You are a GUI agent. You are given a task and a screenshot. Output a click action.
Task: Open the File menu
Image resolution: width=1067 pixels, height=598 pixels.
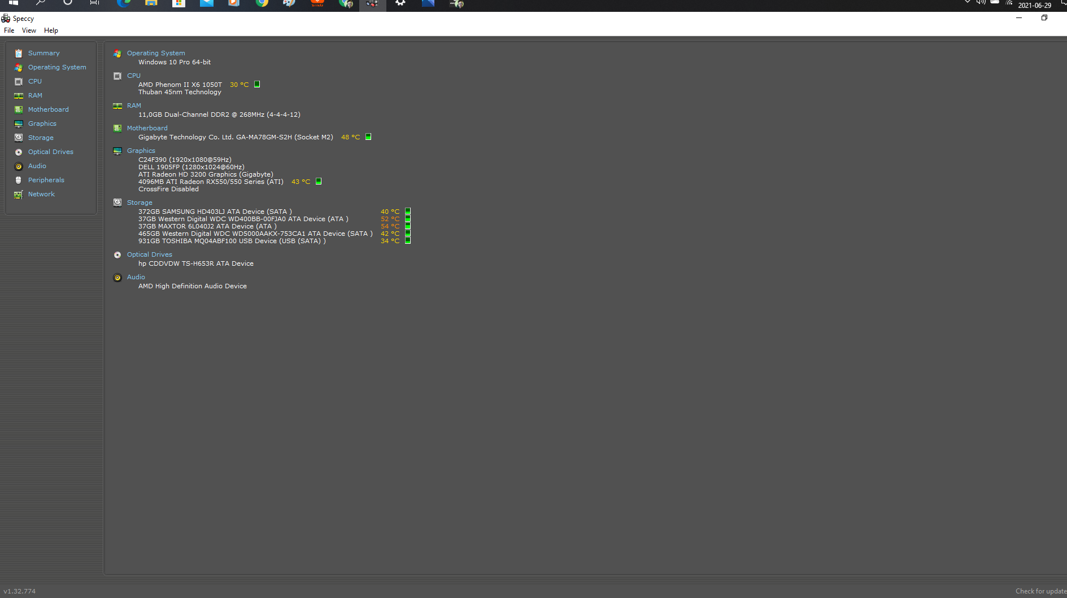pyautogui.click(x=9, y=30)
